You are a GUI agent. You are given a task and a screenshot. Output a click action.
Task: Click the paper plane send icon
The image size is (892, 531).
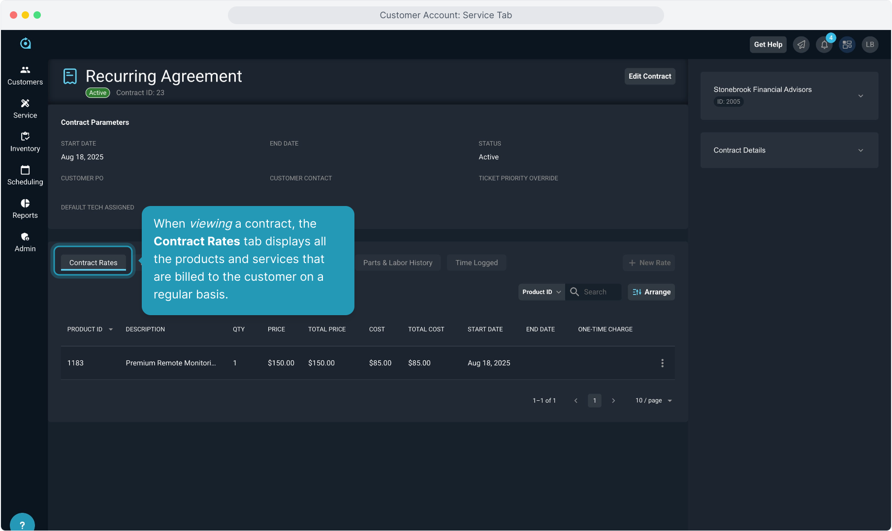click(801, 45)
